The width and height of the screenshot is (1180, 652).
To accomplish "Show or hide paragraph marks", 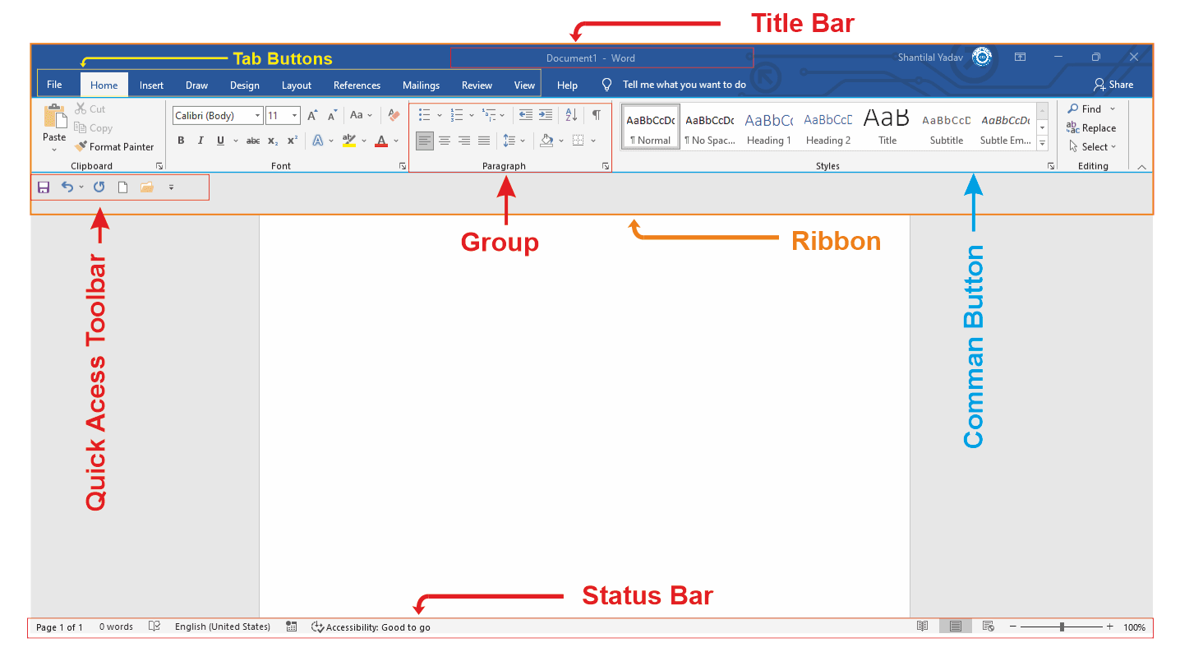I will click(x=597, y=115).
